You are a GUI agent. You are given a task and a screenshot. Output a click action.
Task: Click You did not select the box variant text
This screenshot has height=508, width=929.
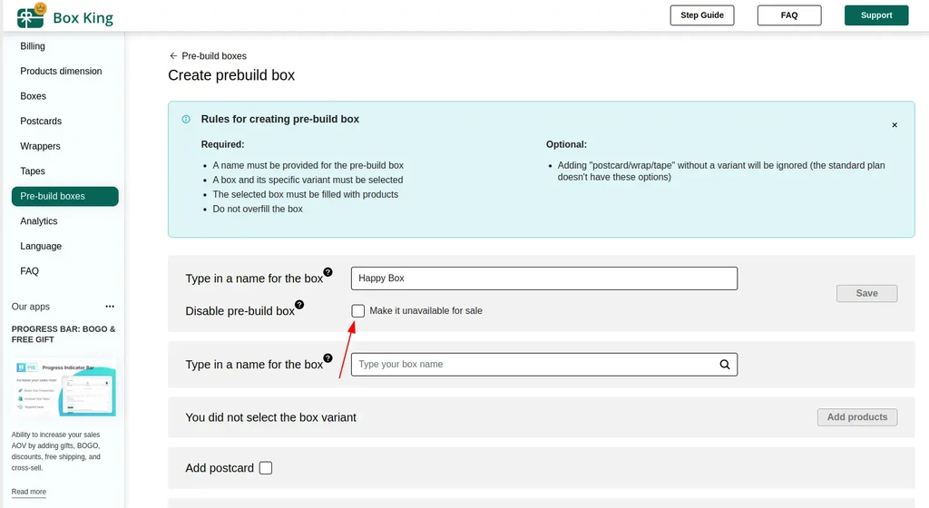click(270, 417)
